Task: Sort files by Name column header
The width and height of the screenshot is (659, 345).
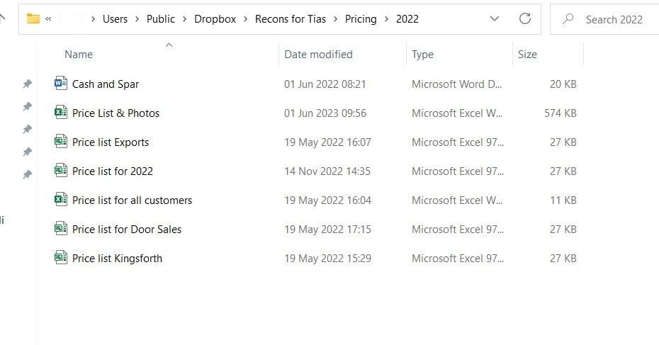Action: pyautogui.click(x=79, y=55)
